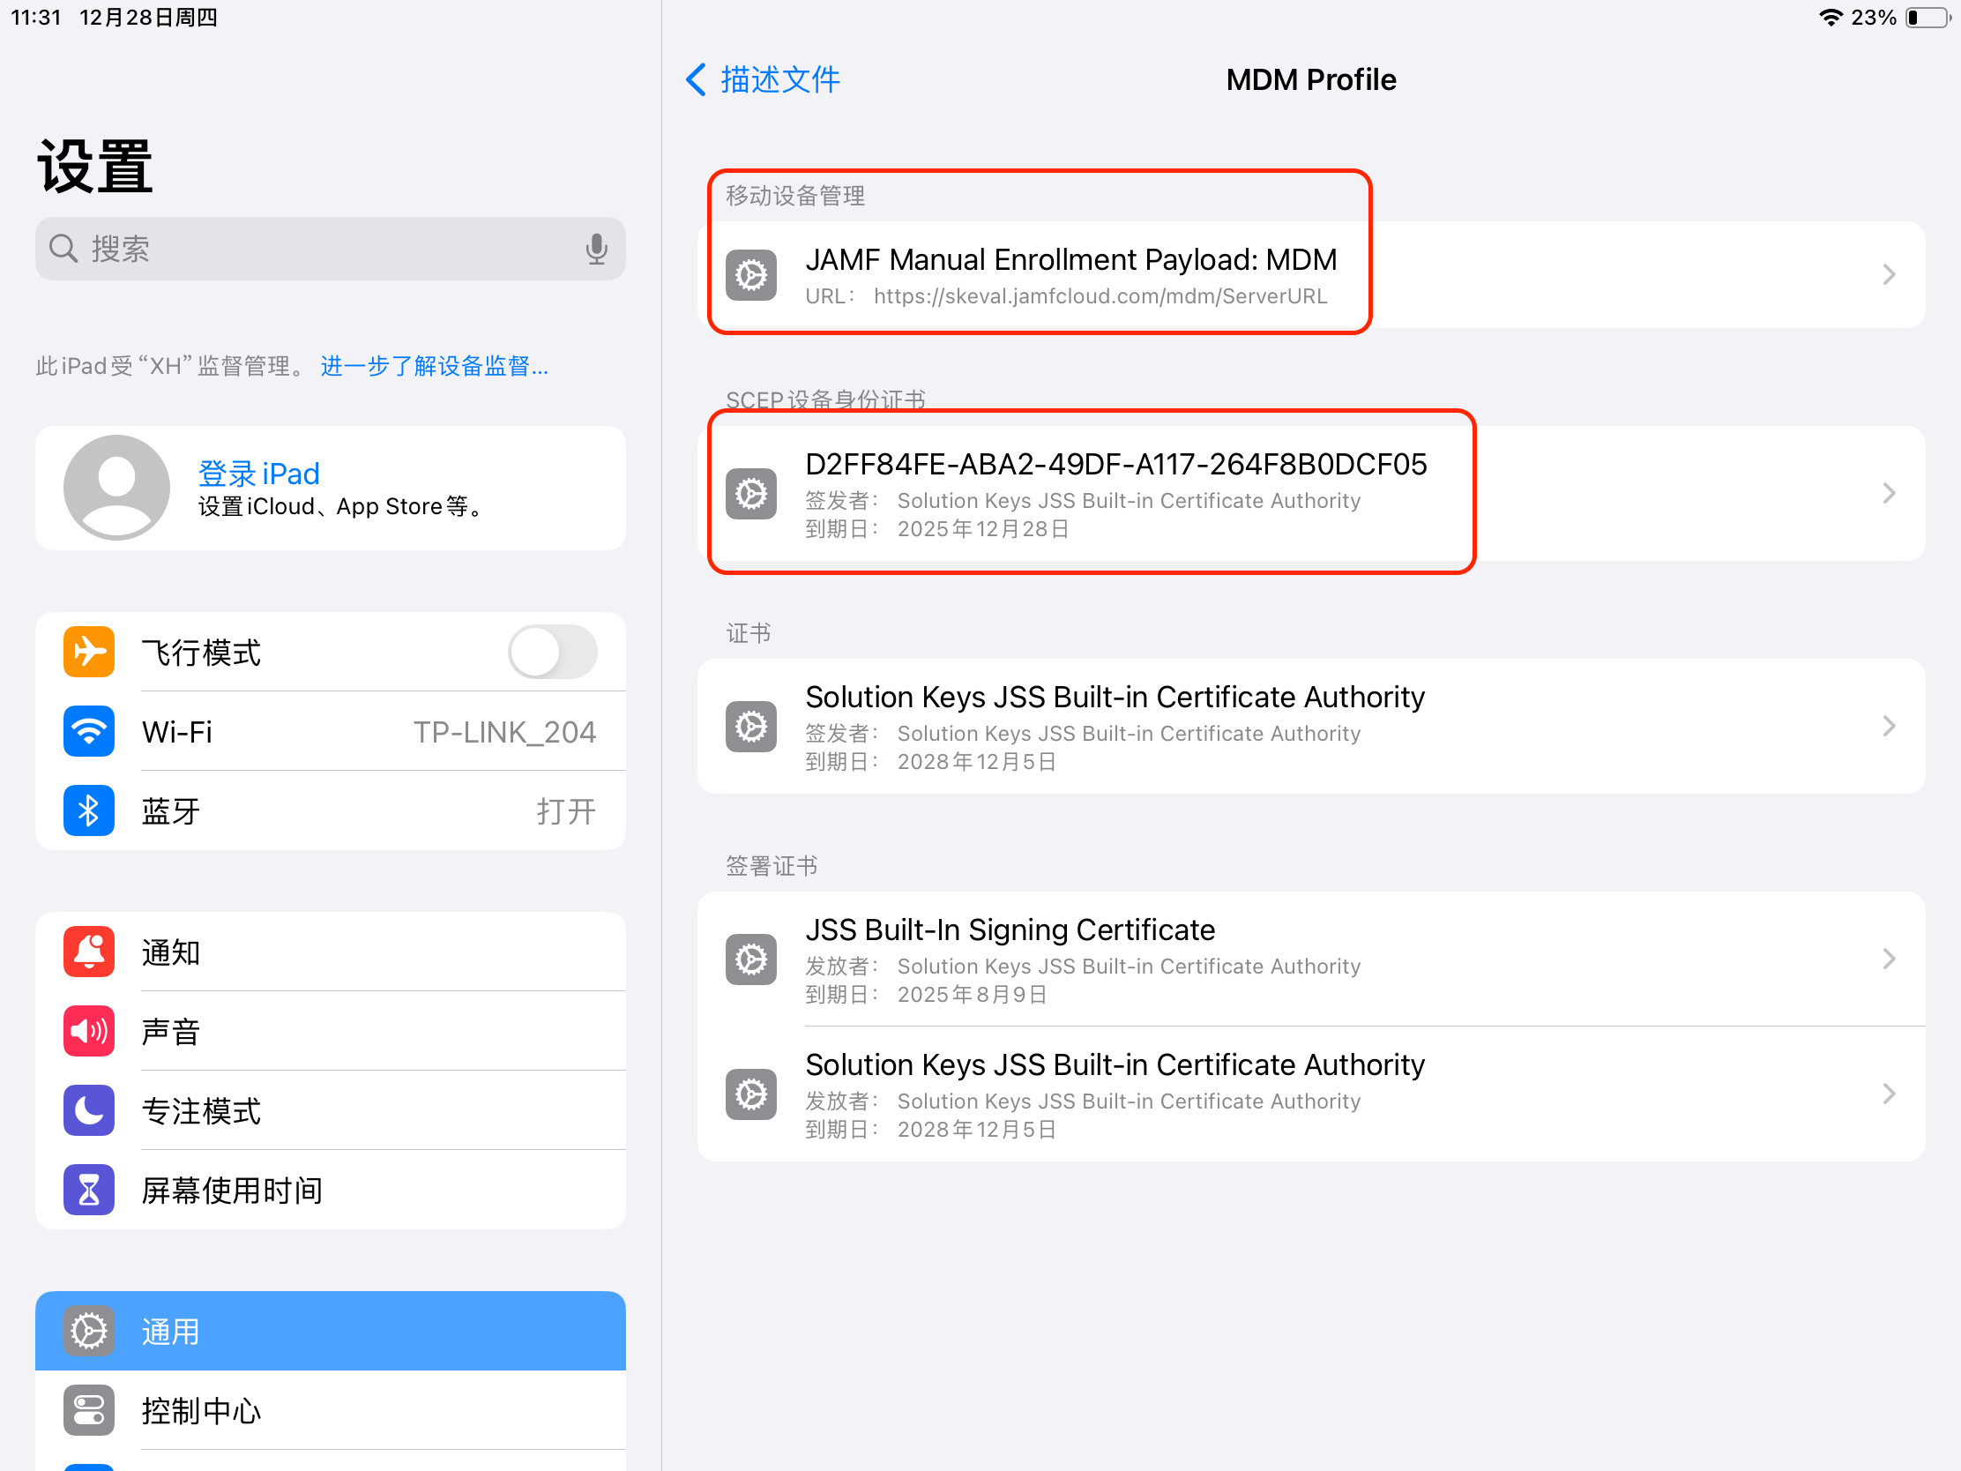Tap JSS Built-In Signing Certificate gear icon
This screenshot has width=1961, height=1471.
coord(751,960)
